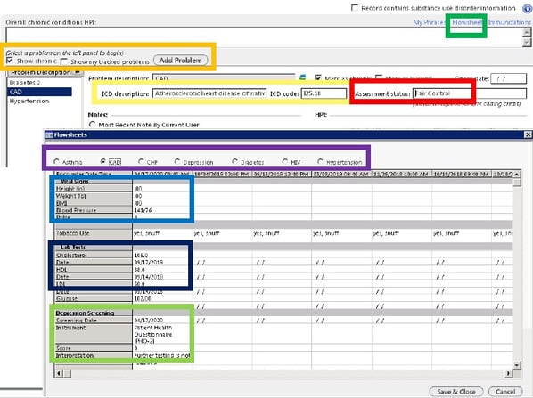533x398 pixels.
Task: Click the refresh icon beside Problem description
Action: [302, 77]
